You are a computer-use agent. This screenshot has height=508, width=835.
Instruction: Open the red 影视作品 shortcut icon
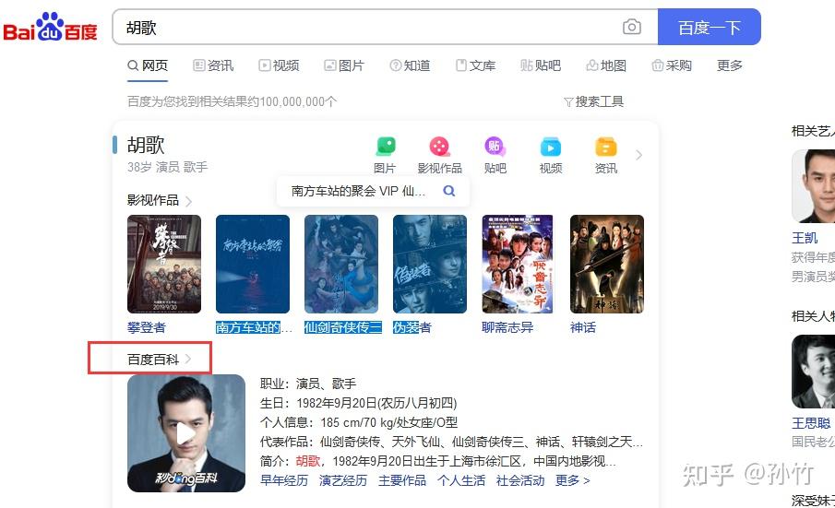pos(439,146)
